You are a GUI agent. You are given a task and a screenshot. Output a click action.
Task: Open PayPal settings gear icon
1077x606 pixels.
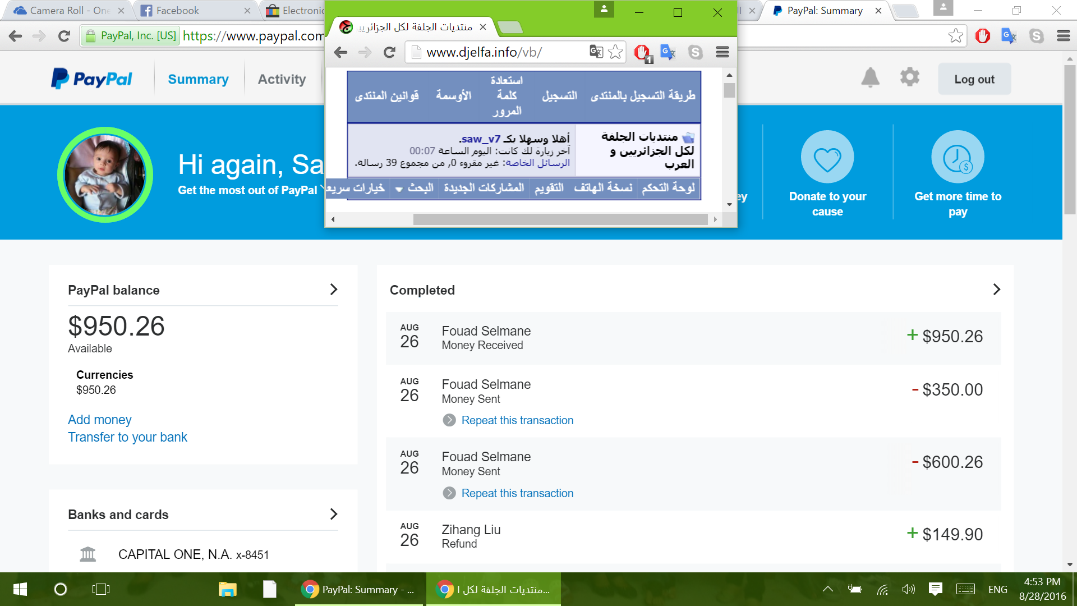(x=910, y=77)
